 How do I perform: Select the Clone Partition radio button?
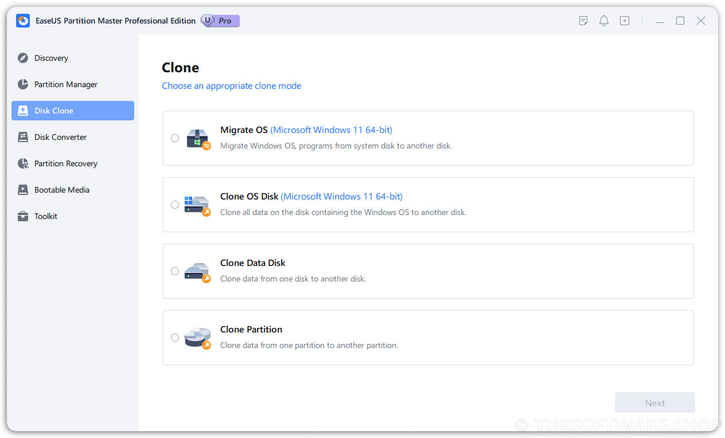(175, 338)
